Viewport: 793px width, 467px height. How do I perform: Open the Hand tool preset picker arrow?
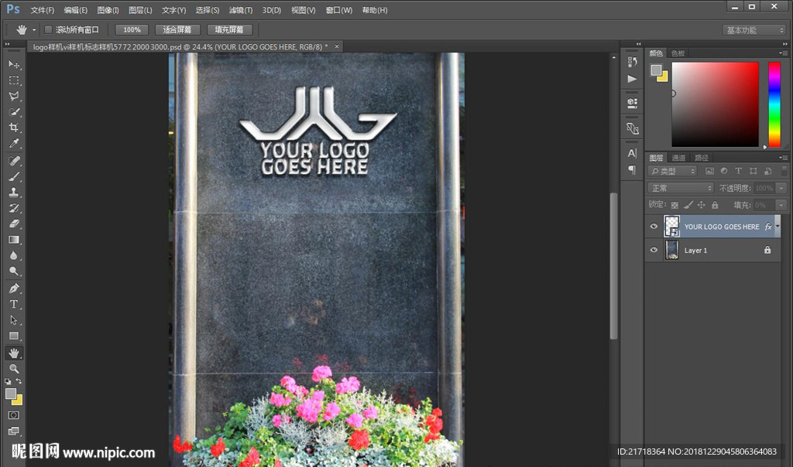[x=34, y=30]
